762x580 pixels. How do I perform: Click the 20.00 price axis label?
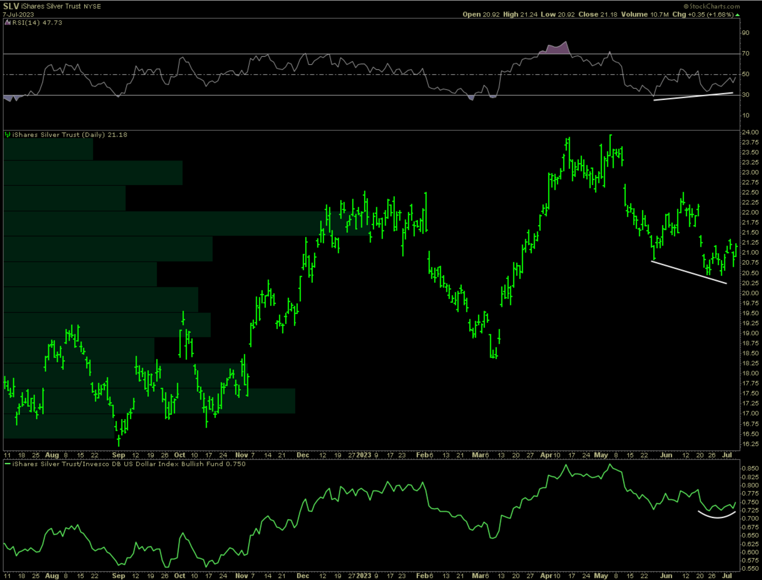(750, 293)
